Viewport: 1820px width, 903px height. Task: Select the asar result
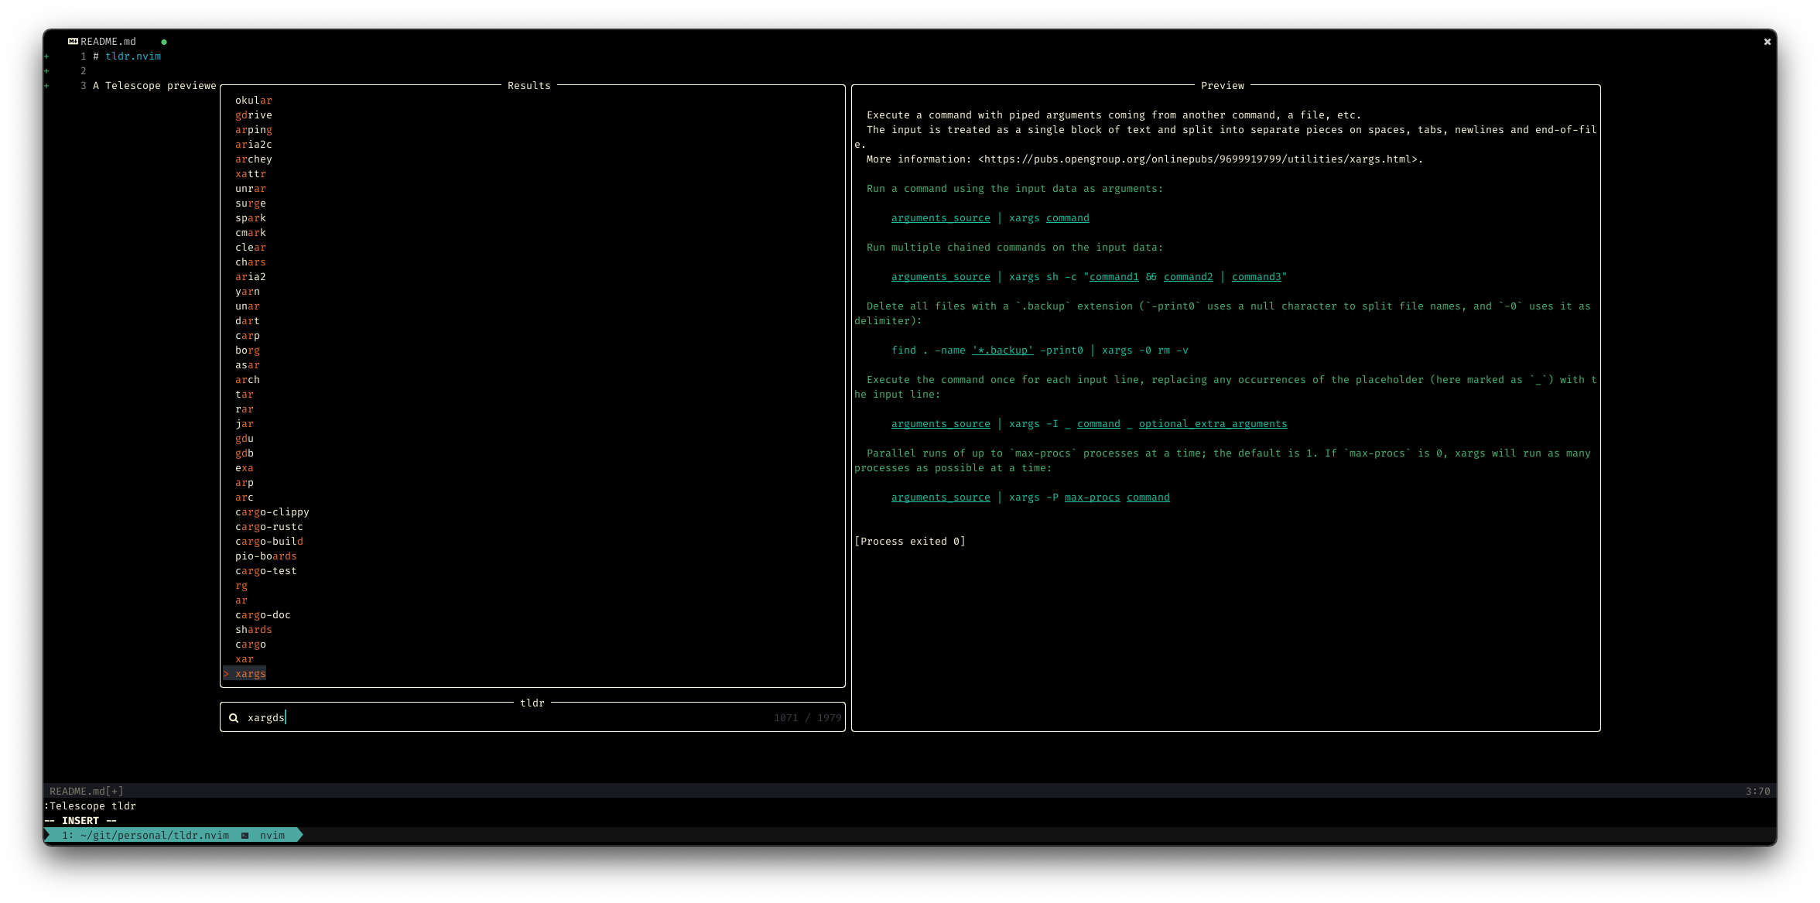248,365
